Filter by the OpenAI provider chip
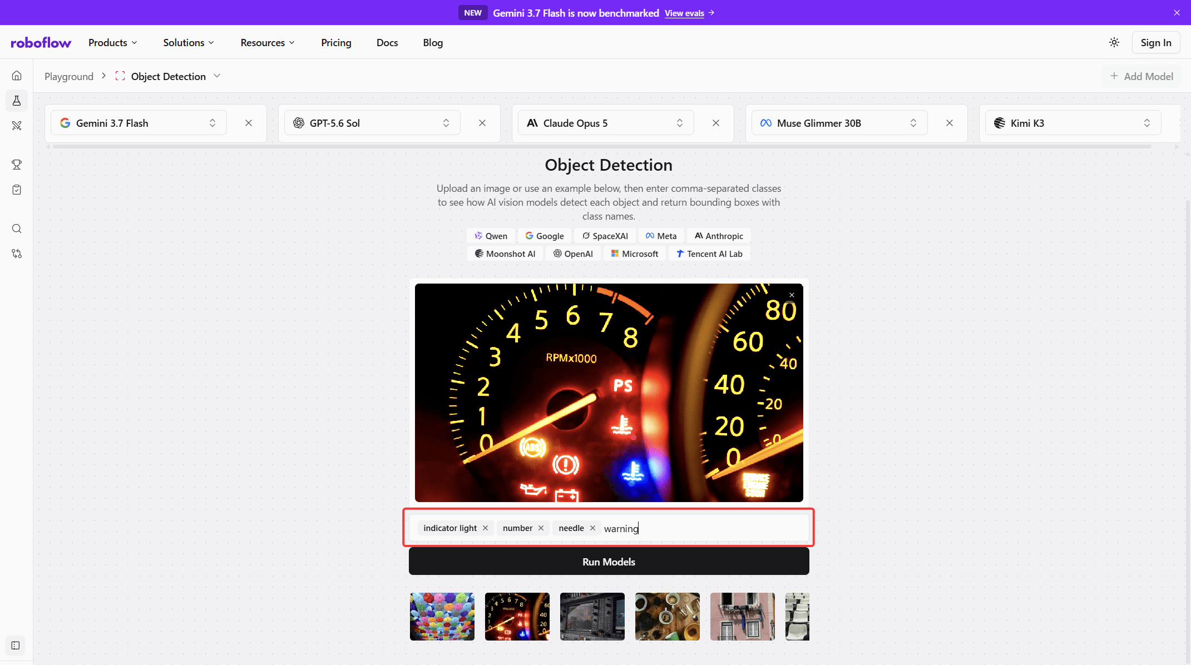1191x665 pixels. tap(573, 254)
